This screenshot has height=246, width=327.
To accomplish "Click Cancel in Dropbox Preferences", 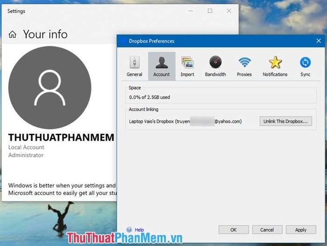I will [267, 230].
